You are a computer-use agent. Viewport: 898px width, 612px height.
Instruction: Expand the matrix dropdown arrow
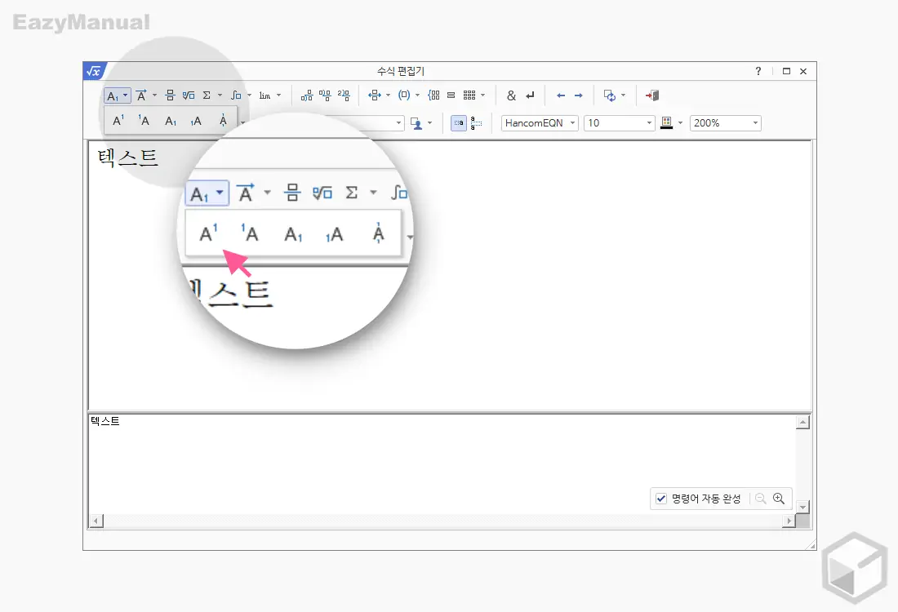[x=482, y=95]
